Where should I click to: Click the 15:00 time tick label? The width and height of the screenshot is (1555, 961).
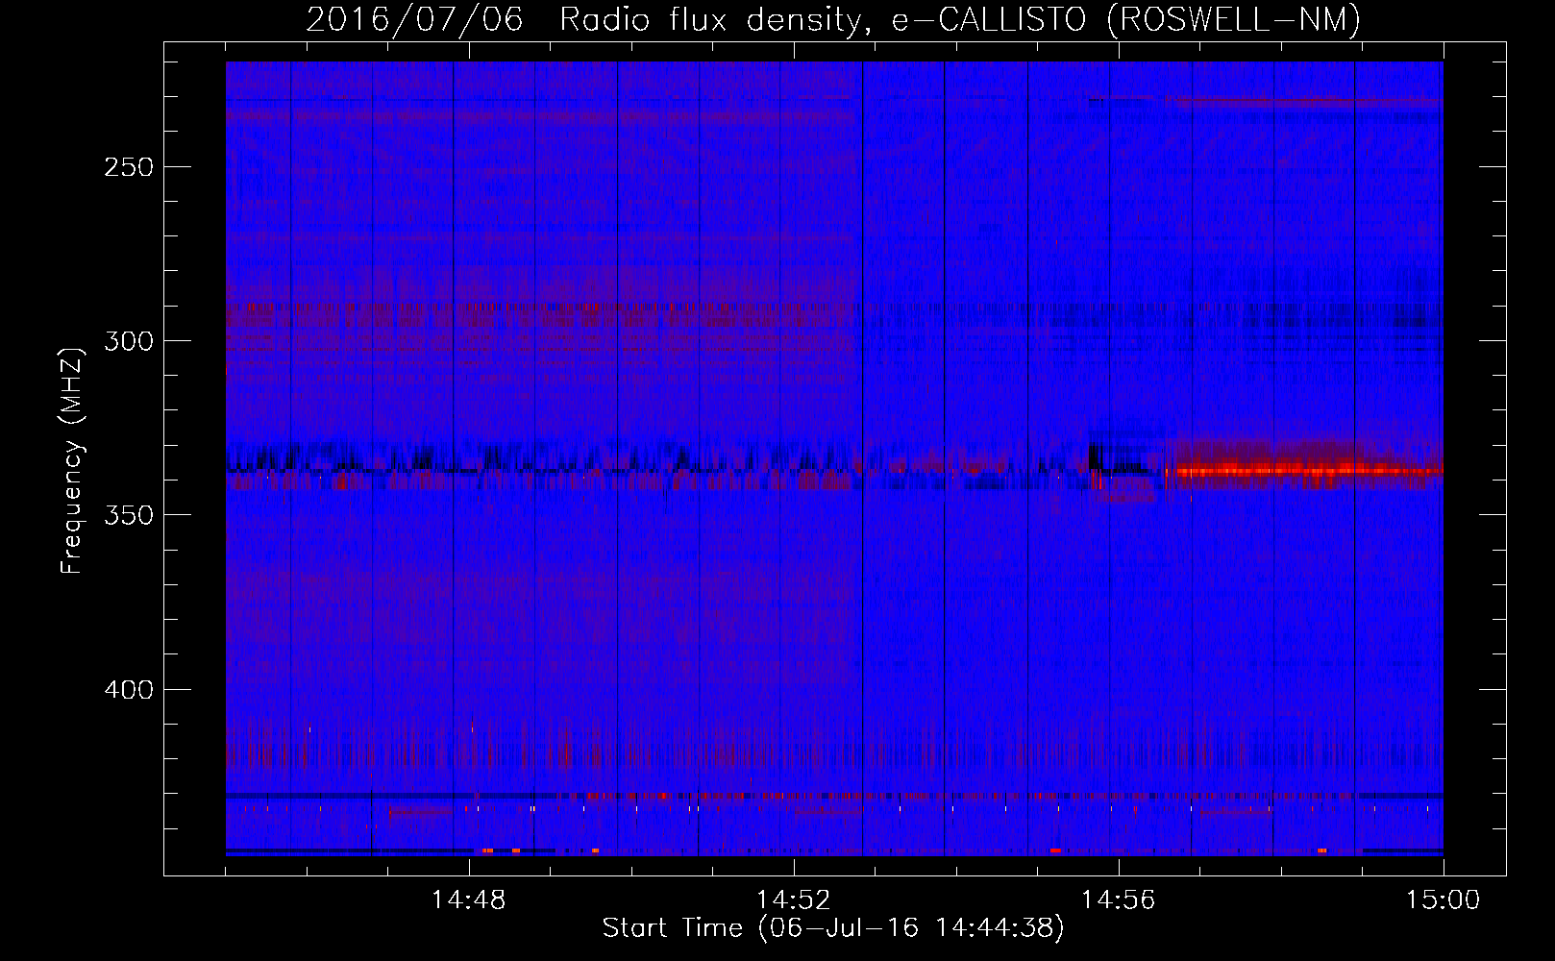[1444, 900]
